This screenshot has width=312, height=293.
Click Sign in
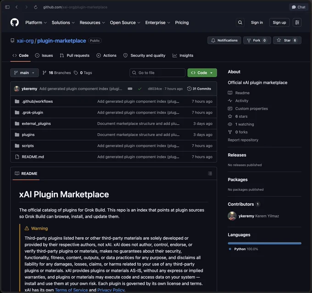coord(256,22)
